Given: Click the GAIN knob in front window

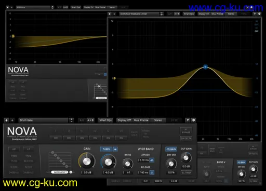Looking at the screenshot, I should pos(87,161).
